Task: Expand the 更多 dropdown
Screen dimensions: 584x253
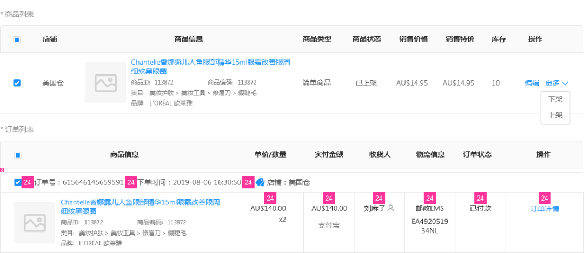Action: (556, 83)
